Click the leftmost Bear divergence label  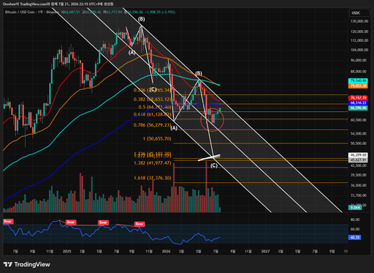point(8,221)
